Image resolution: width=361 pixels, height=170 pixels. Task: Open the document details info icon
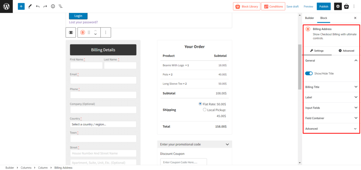pyautogui.click(x=53, y=6)
